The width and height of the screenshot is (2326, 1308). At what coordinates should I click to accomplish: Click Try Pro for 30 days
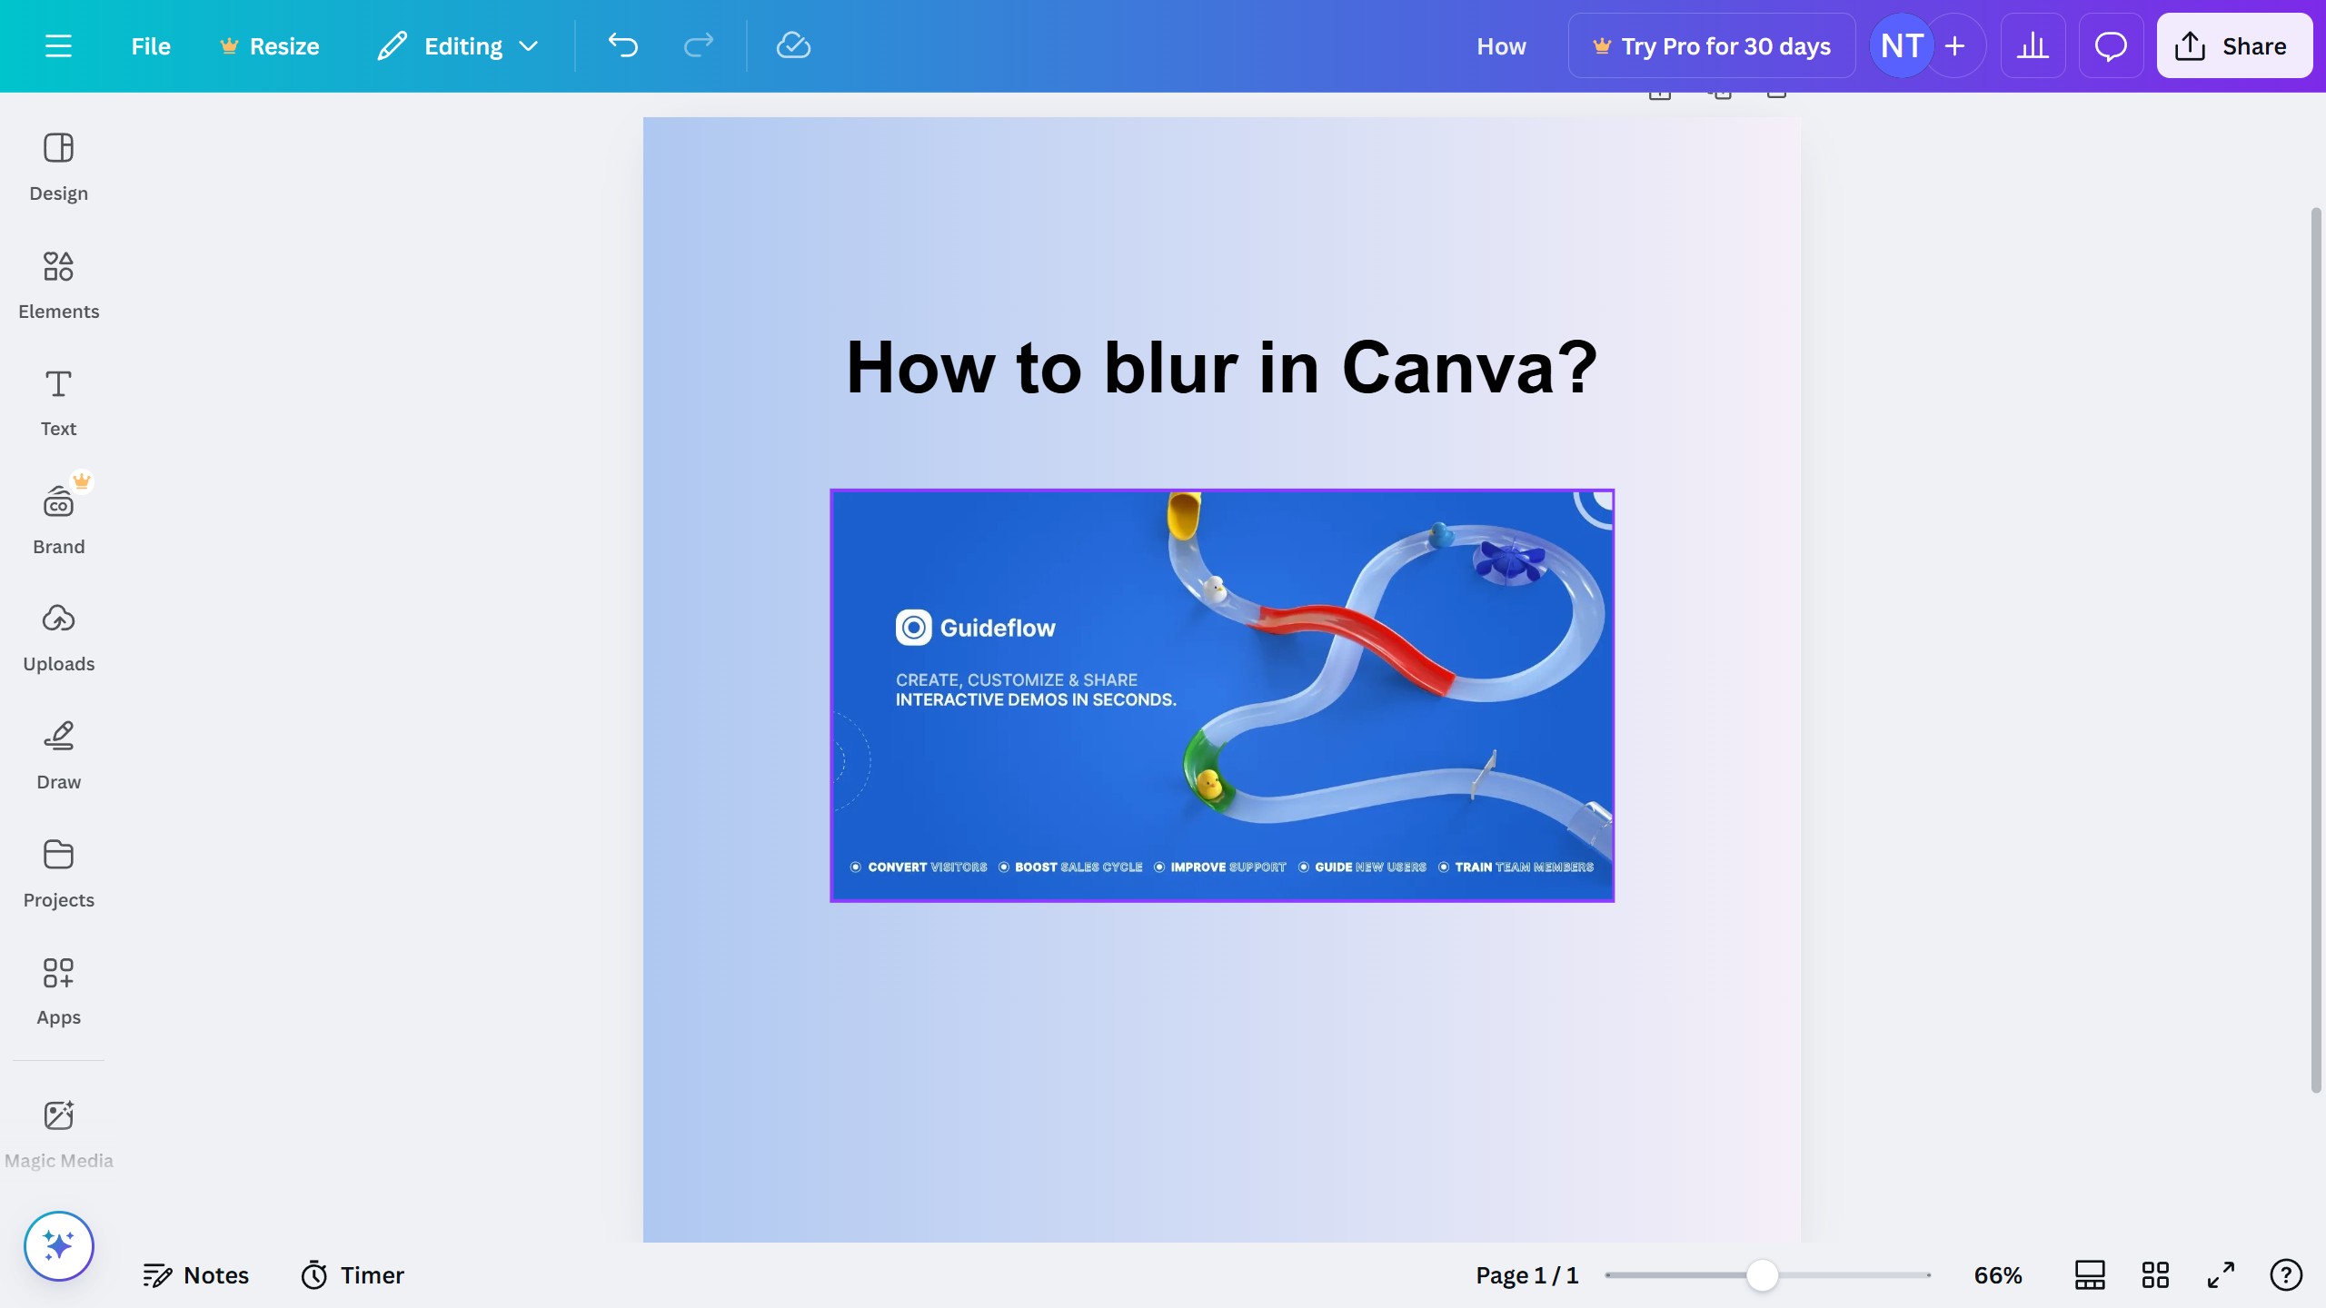[1712, 45]
